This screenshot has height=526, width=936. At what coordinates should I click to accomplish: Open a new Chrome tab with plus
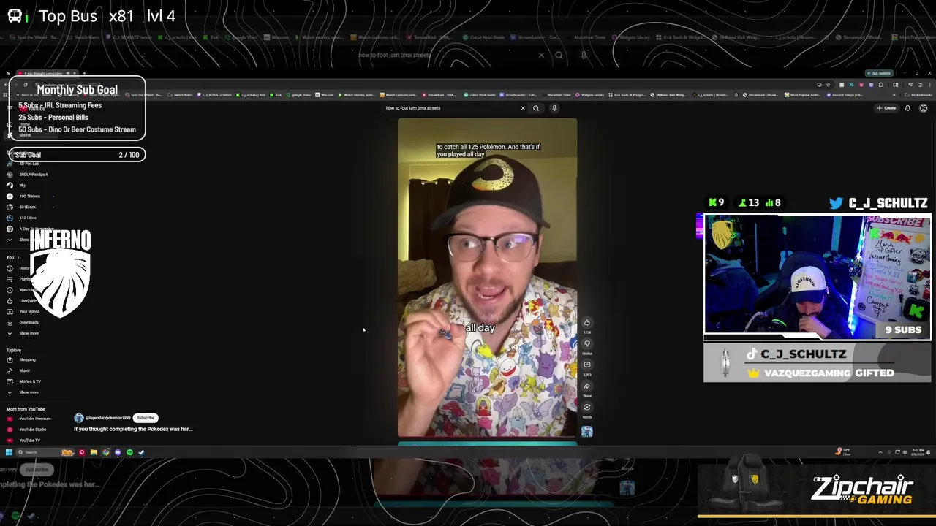click(x=84, y=73)
